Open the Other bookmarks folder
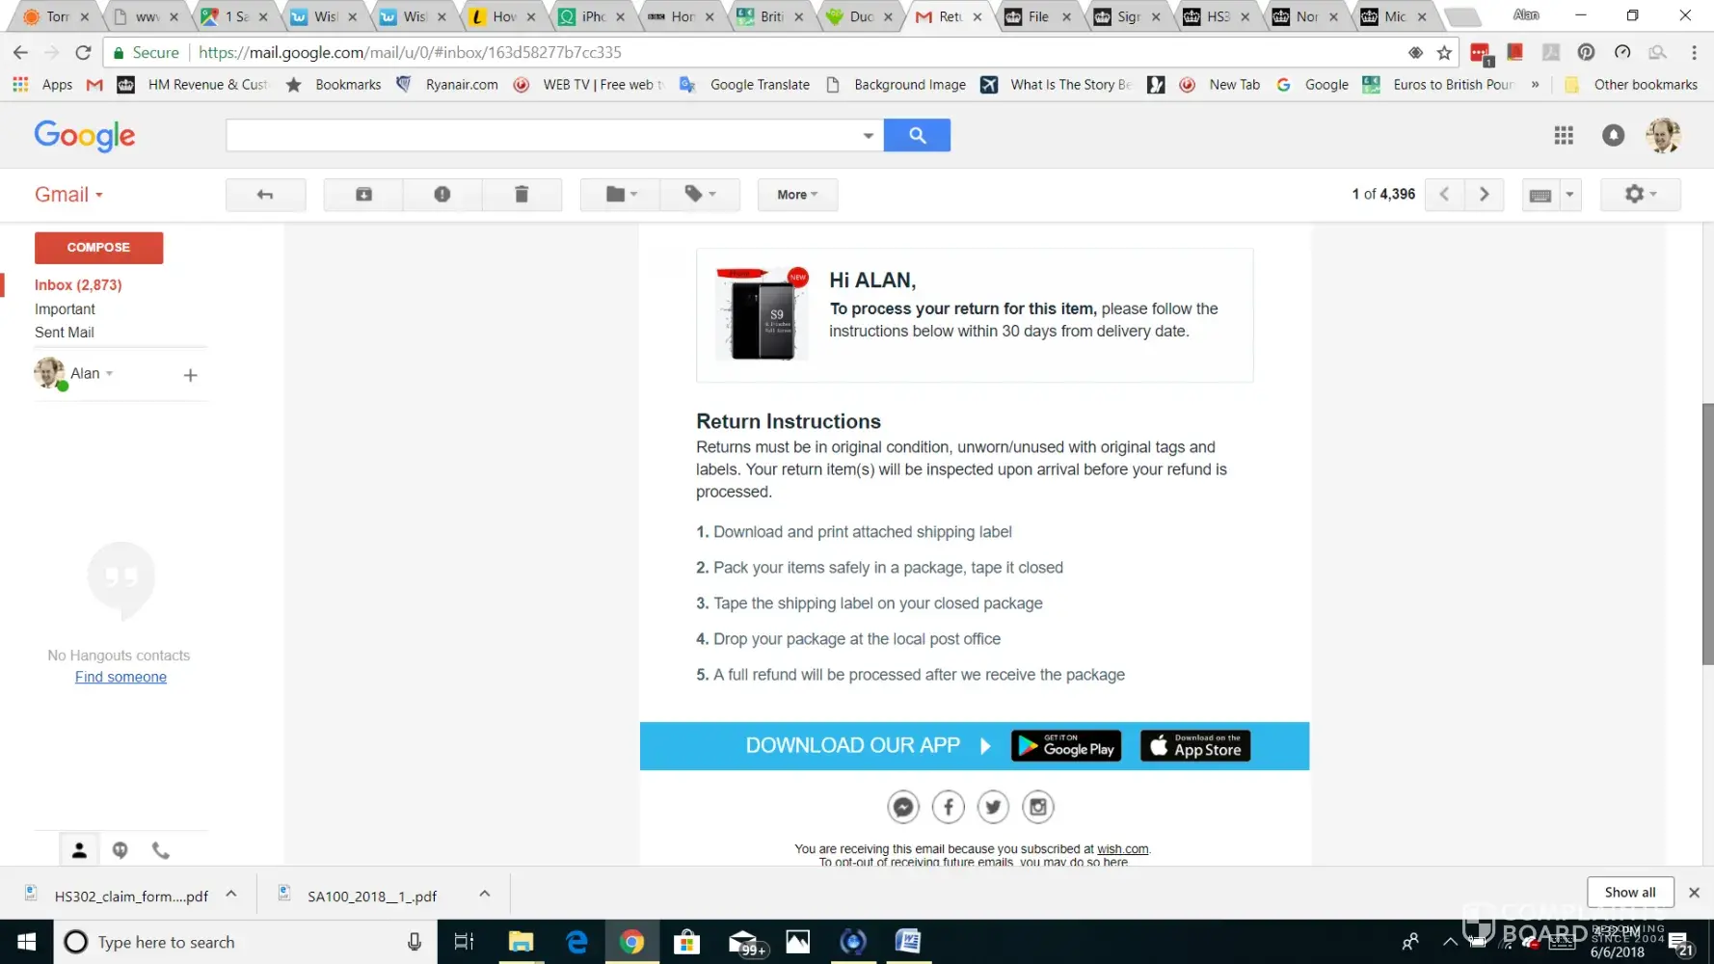 point(1630,85)
